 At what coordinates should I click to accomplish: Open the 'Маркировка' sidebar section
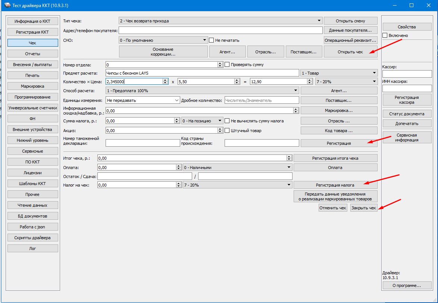coord(33,86)
